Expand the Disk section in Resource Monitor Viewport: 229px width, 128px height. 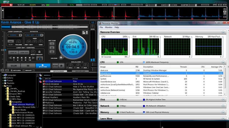point(223,100)
